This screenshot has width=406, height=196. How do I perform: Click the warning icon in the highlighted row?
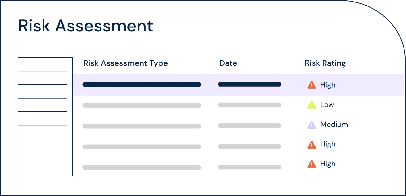[x=312, y=85]
